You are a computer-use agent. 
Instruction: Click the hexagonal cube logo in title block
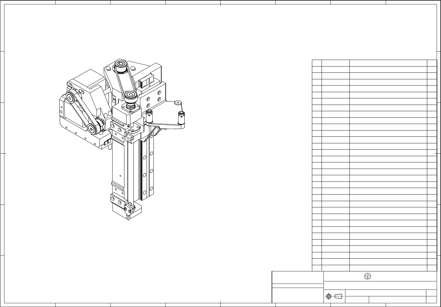(x=368, y=276)
